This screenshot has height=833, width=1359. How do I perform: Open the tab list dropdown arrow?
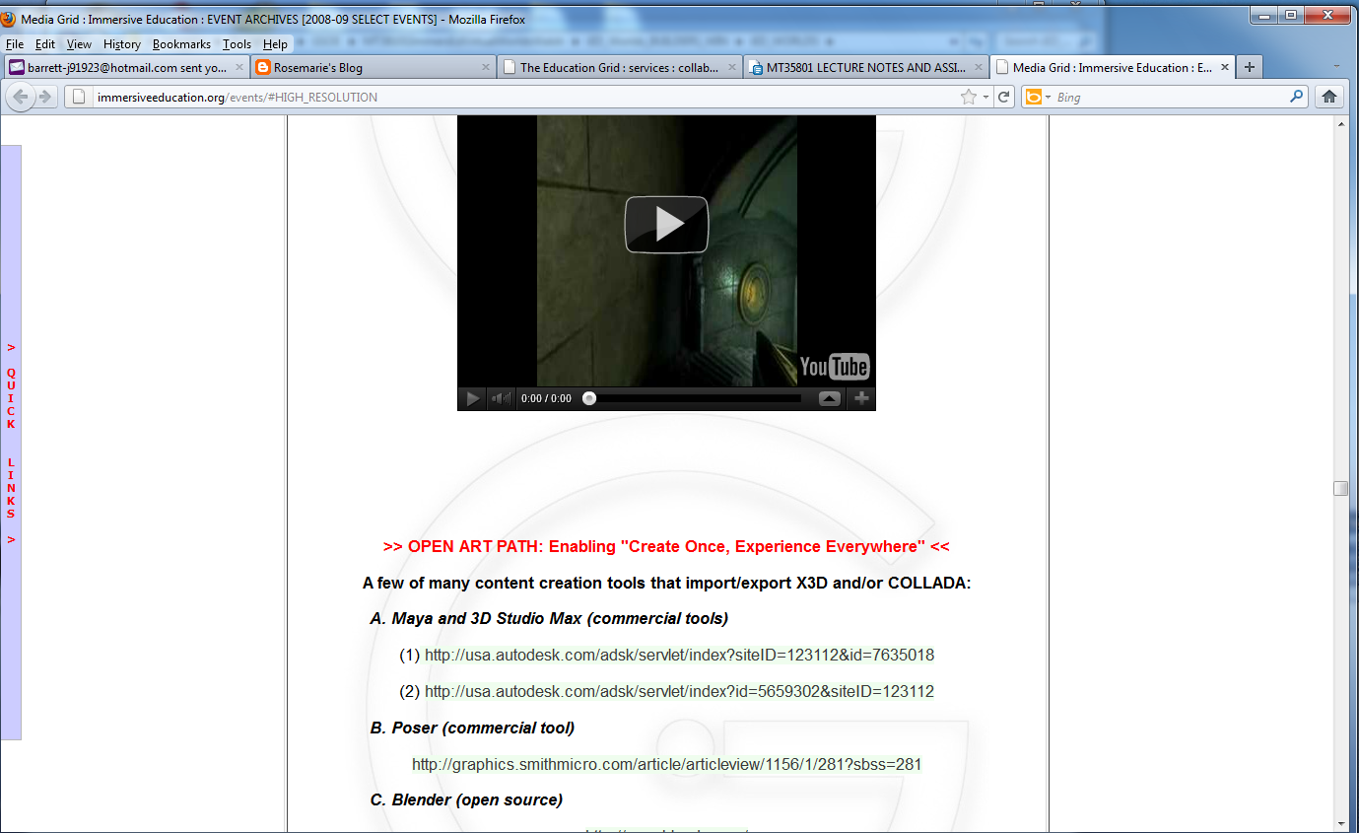pos(1336,67)
